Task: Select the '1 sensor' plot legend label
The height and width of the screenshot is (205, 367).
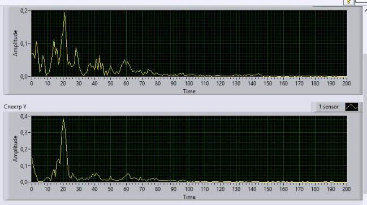Action: pyautogui.click(x=329, y=107)
